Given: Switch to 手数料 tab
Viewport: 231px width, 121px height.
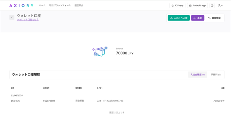Looking at the screenshot, I should [x=216, y=75].
